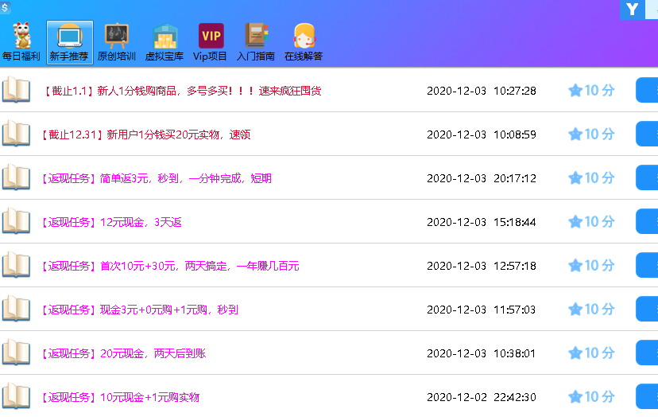Screen dimensions: 658x417
Task: Click blue button in 现金3元+0元购 row
Action: pyautogui.click(x=647, y=309)
